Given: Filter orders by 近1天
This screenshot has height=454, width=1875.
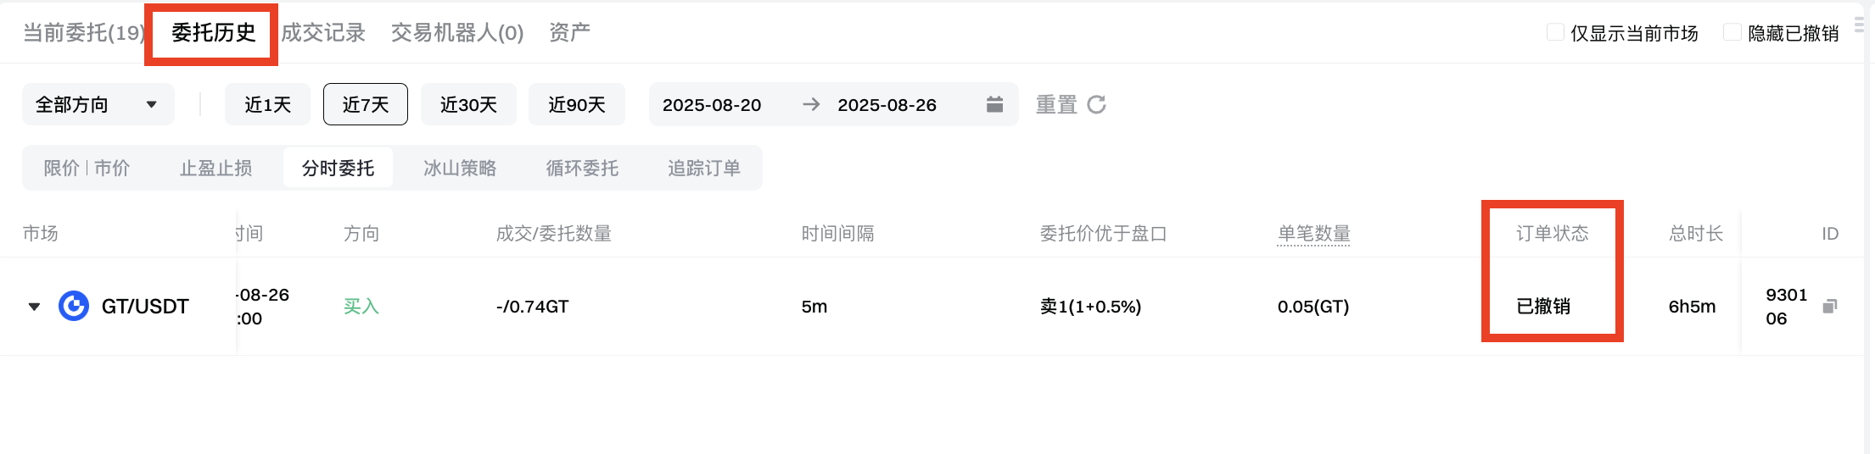Looking at the screenshot, I should coord(267,104).
